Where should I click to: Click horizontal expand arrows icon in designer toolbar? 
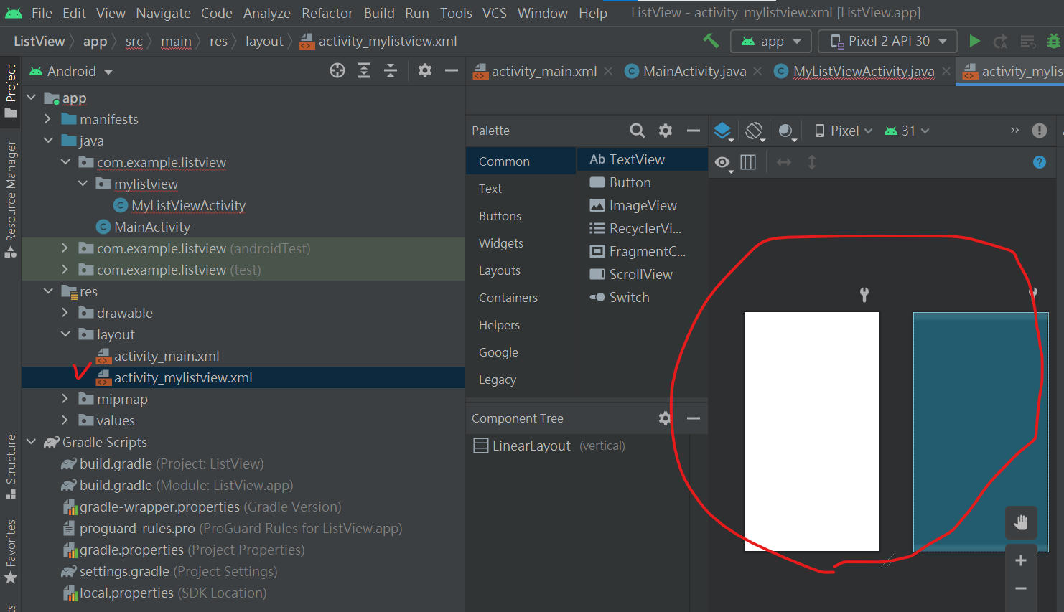tap(784, 162)
